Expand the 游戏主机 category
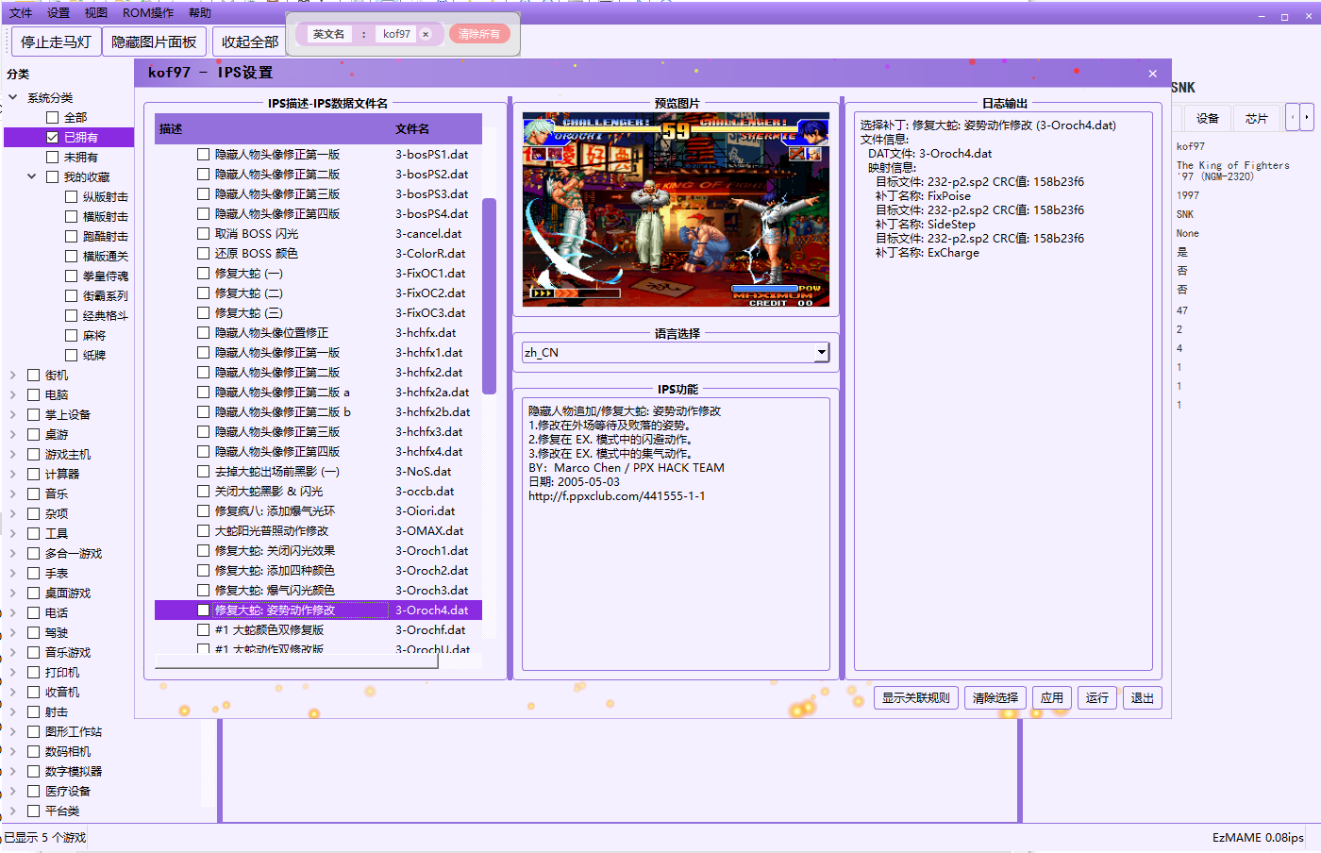This screenshot has width=1321, height=853. (x=13, y=454)
